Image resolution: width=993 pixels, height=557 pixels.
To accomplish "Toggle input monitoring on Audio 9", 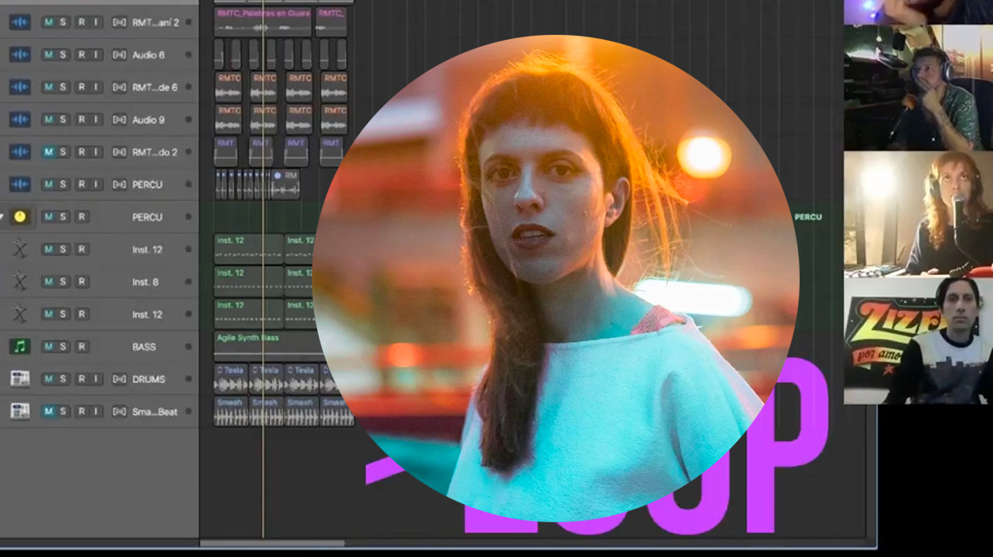I will tap(97, 119).
